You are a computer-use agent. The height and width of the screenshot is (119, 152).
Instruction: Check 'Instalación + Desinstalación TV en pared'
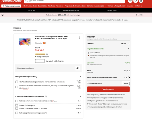click(x=17, y=108)
